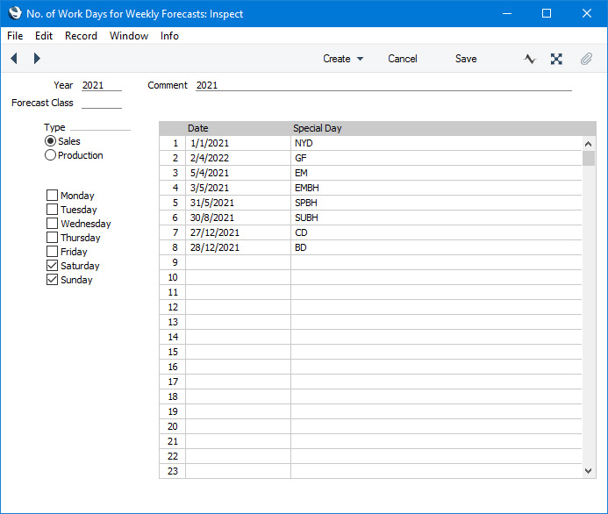Viewport: 608px width, 514px height.
Task: Click the Special Day column header
Action: 436,128
